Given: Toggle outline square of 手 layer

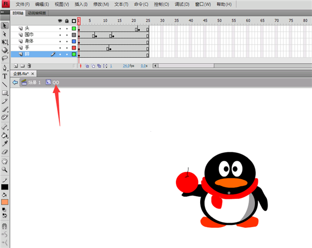Looking at the screenshot, I should click(x=74, y=48).
